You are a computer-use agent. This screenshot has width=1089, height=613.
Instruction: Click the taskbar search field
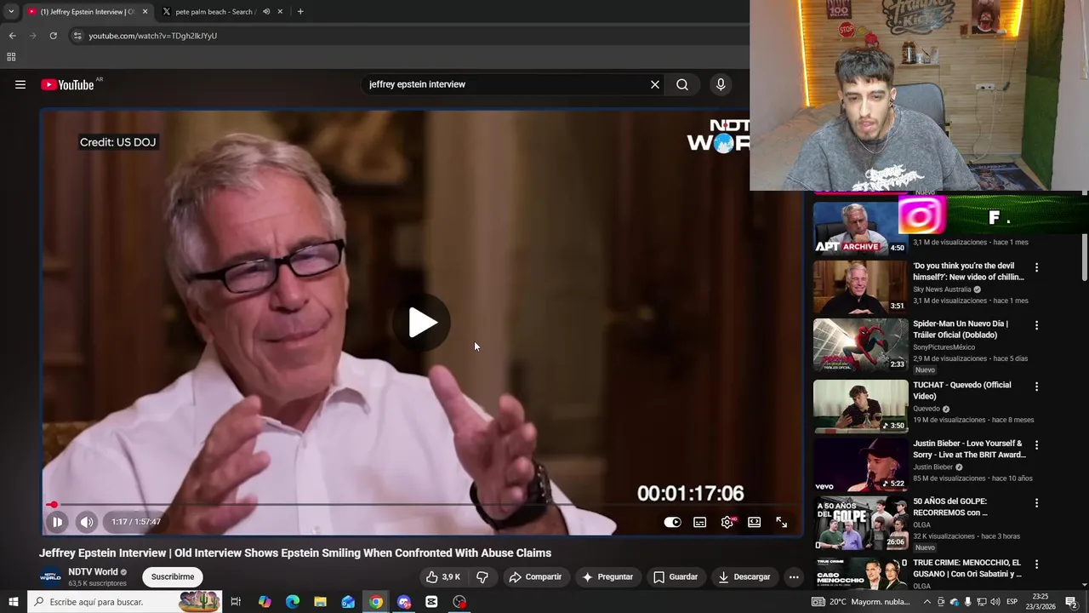[125, 602]
